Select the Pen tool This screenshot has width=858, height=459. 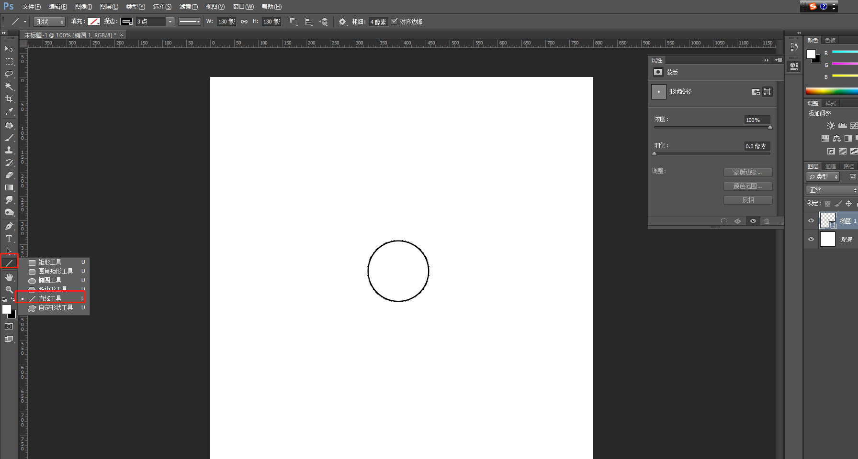(9, 226)
